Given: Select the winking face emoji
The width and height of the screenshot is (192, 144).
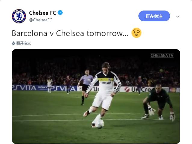Looking at the screenshot, I should (x=136, y=33).
